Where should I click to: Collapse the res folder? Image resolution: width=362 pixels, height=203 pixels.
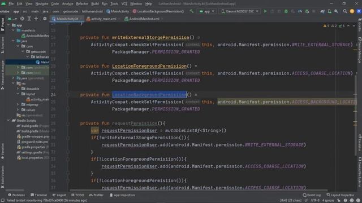pyautogui.click(x=13, y=83)
